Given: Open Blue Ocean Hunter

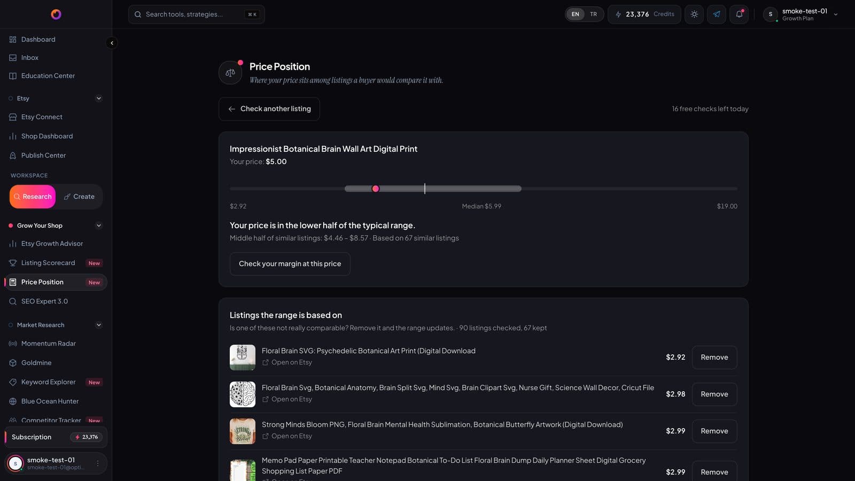Looking at the screenshot, I should pyautogui.click(x=56, y=401).
